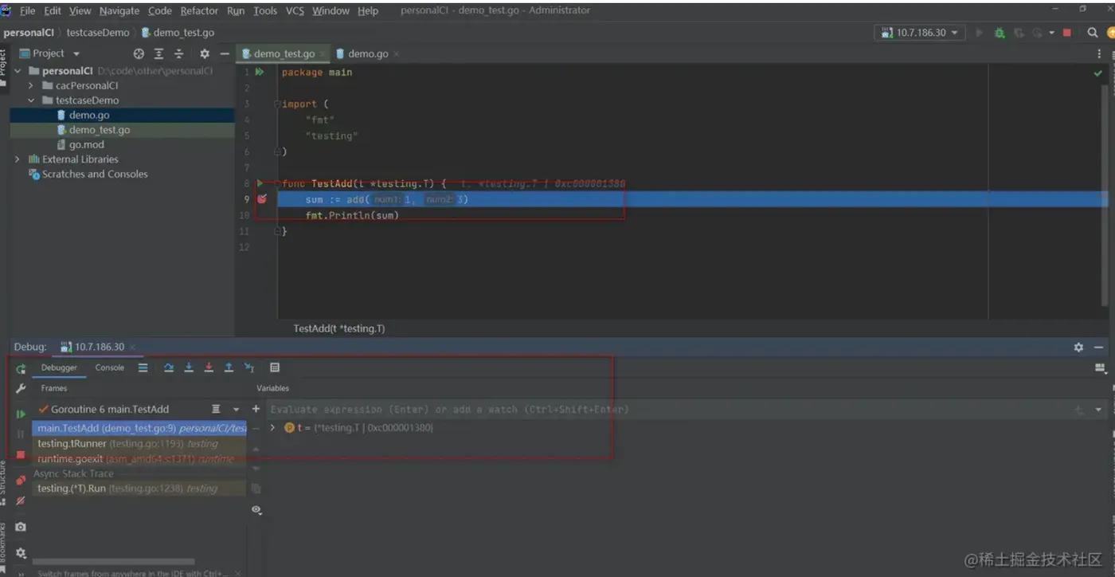The width and height of the screenshot is (1115, 577).
Task: Click Step Out icon
Action: 229,367
